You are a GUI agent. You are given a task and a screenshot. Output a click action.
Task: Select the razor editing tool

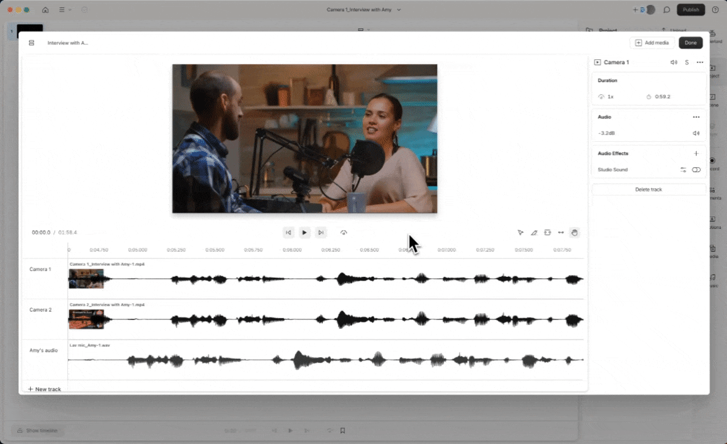click(x=534, y=232)
